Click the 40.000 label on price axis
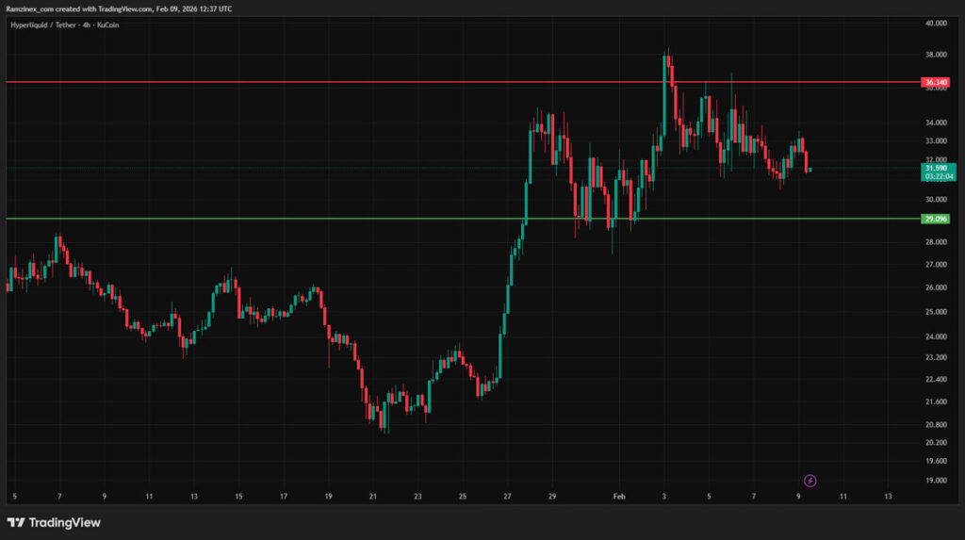This screenshot has height=540, width=965. pyautogui.click(x=936, y=24)
